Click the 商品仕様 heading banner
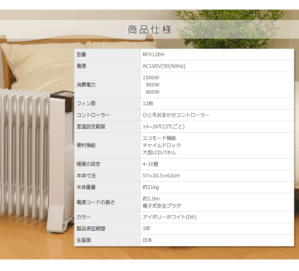299x271 pixels. (x=149, y=29)
